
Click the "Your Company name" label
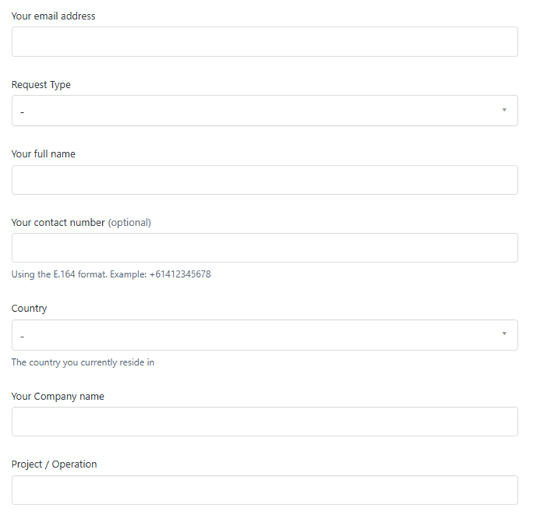(x=58, y=397)
